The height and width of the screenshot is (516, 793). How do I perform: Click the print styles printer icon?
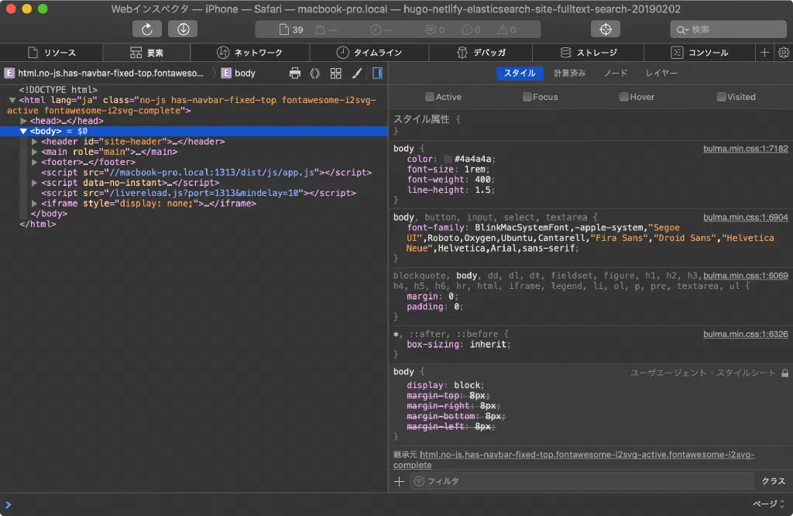tap(295, 74)
